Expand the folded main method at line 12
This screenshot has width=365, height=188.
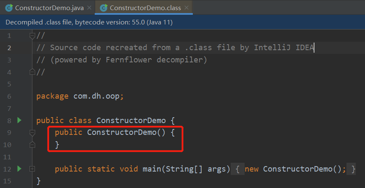pyautogui.click(x=32, y=169)
